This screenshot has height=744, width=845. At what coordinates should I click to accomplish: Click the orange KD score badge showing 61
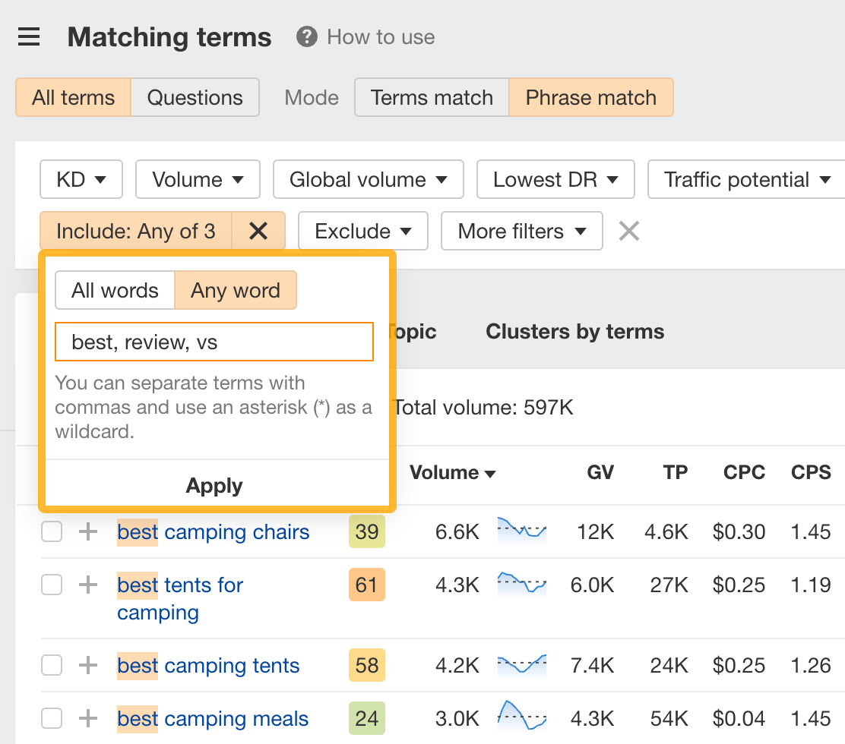367,585
